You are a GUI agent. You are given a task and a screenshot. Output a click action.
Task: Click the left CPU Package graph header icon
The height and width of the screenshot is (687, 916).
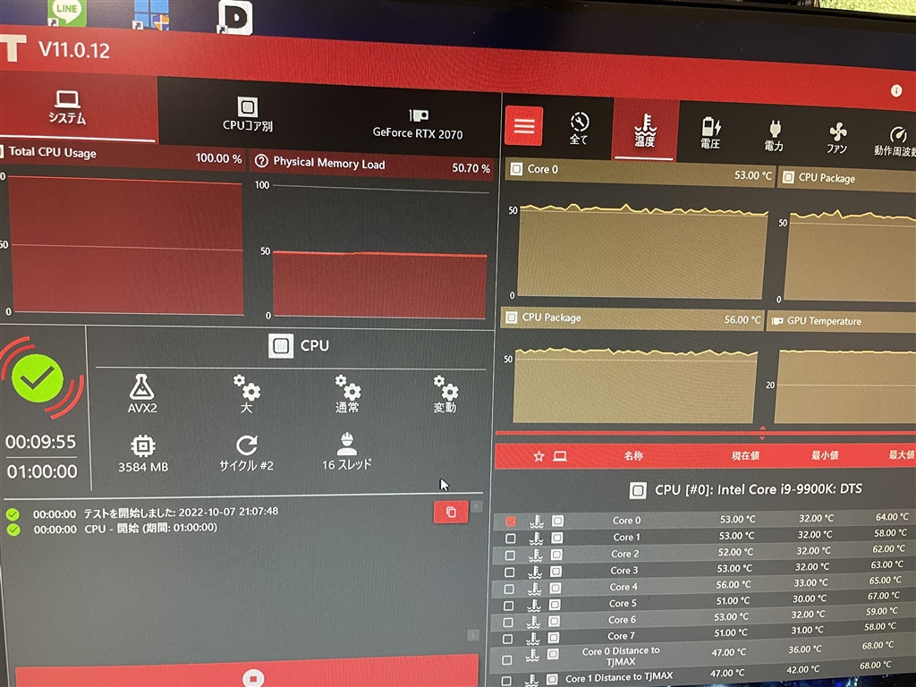(x=511, y=318)
